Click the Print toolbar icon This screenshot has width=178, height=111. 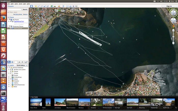pyautogui.click(x=70, y=6)
